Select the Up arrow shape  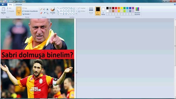point(74,11)
